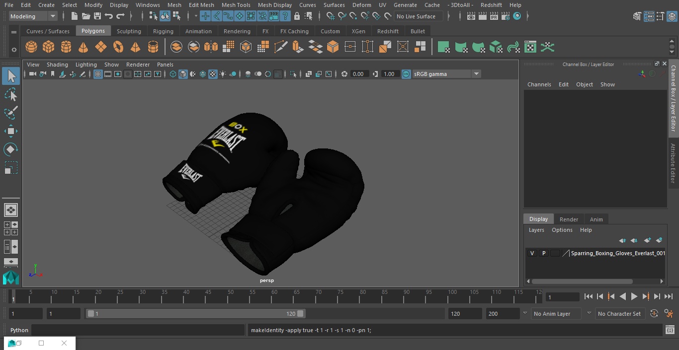
Task: Open the sRGB gamma color space dropdown
Action: click(x=446, y=74)
